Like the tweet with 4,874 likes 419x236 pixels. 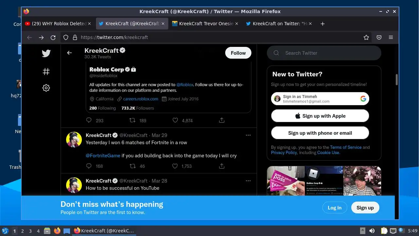tap(175, 120)
